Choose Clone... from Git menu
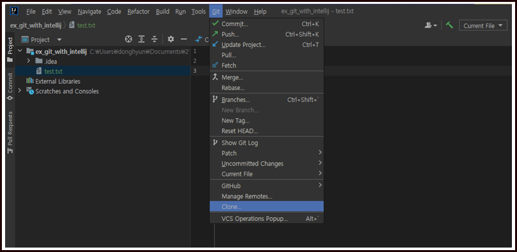Image resolution: width=517 pixels, height=252 pixels. (x=267, y=207)
